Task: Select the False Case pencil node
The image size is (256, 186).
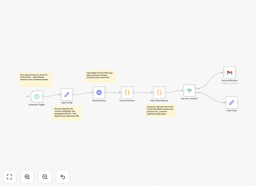Action: 232,103
